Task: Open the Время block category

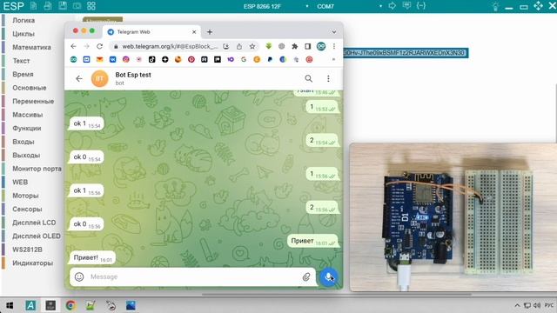Action: [x=23, y=74]
